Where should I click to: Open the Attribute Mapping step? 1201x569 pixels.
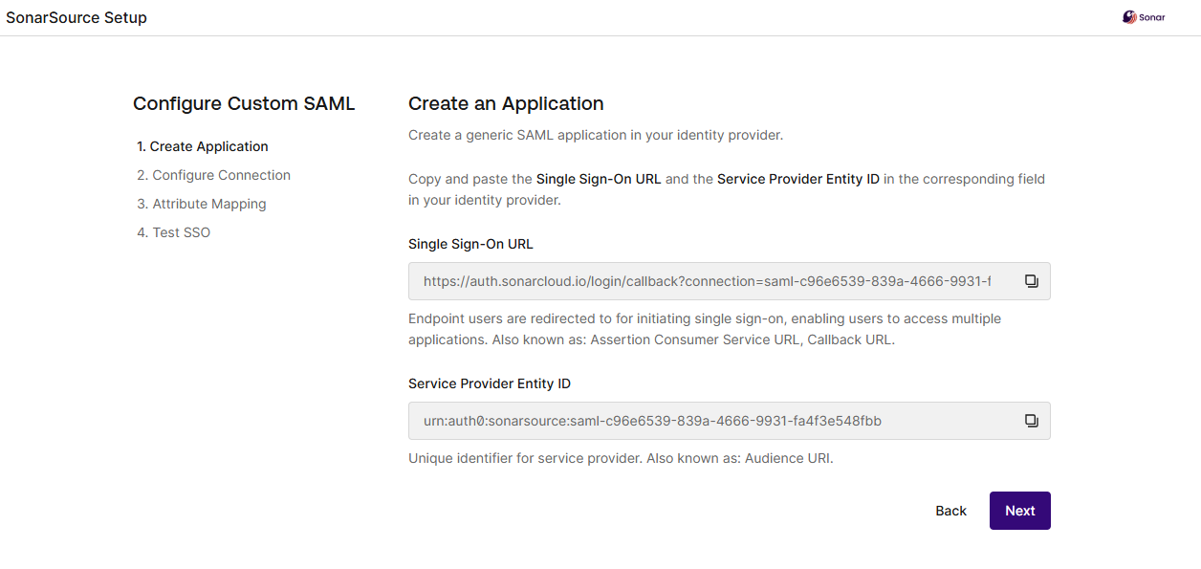pos(202,204)
